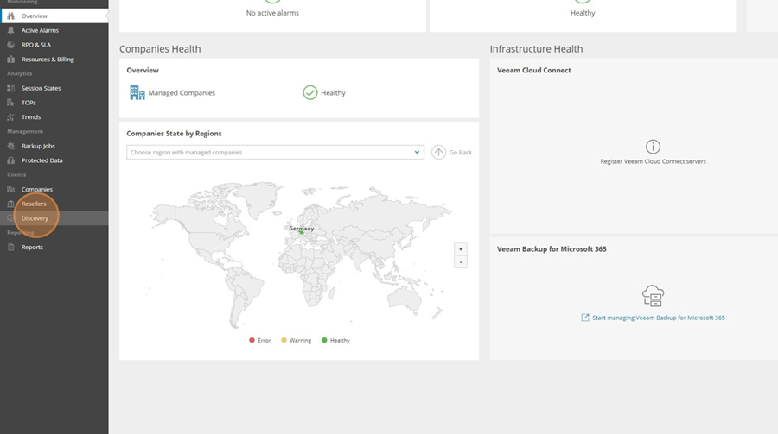The image size is (778, 434).
Task: Go to RPO & SLA section
Action: coord(35,45)
